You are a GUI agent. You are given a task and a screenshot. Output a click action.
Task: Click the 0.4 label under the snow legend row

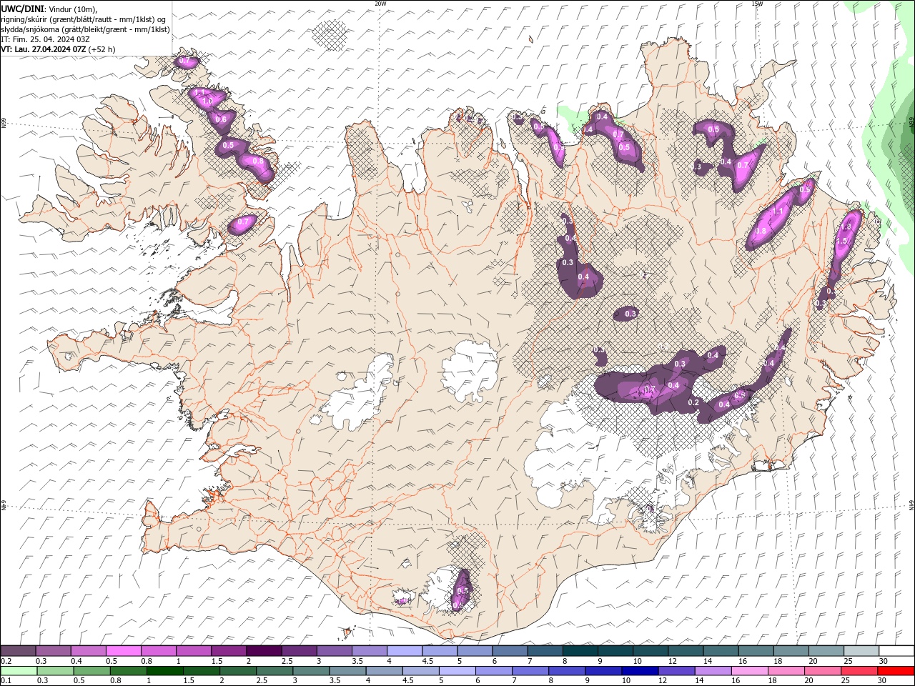click(x=76, y=661)
